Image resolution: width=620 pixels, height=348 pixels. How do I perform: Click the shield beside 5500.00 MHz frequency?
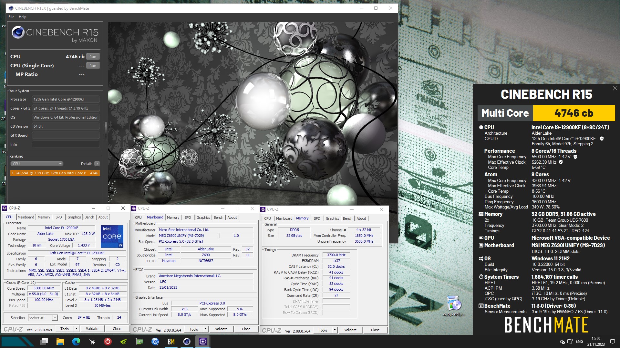575,157
